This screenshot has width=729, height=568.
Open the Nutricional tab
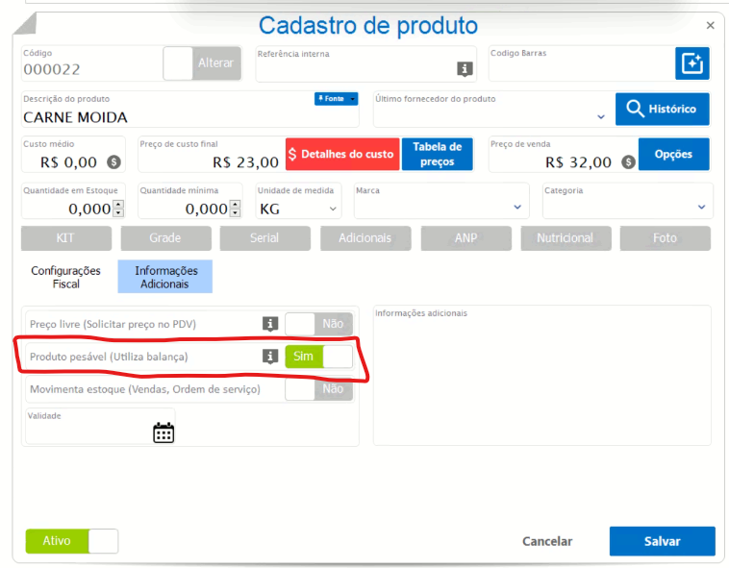tap(565, 238)
